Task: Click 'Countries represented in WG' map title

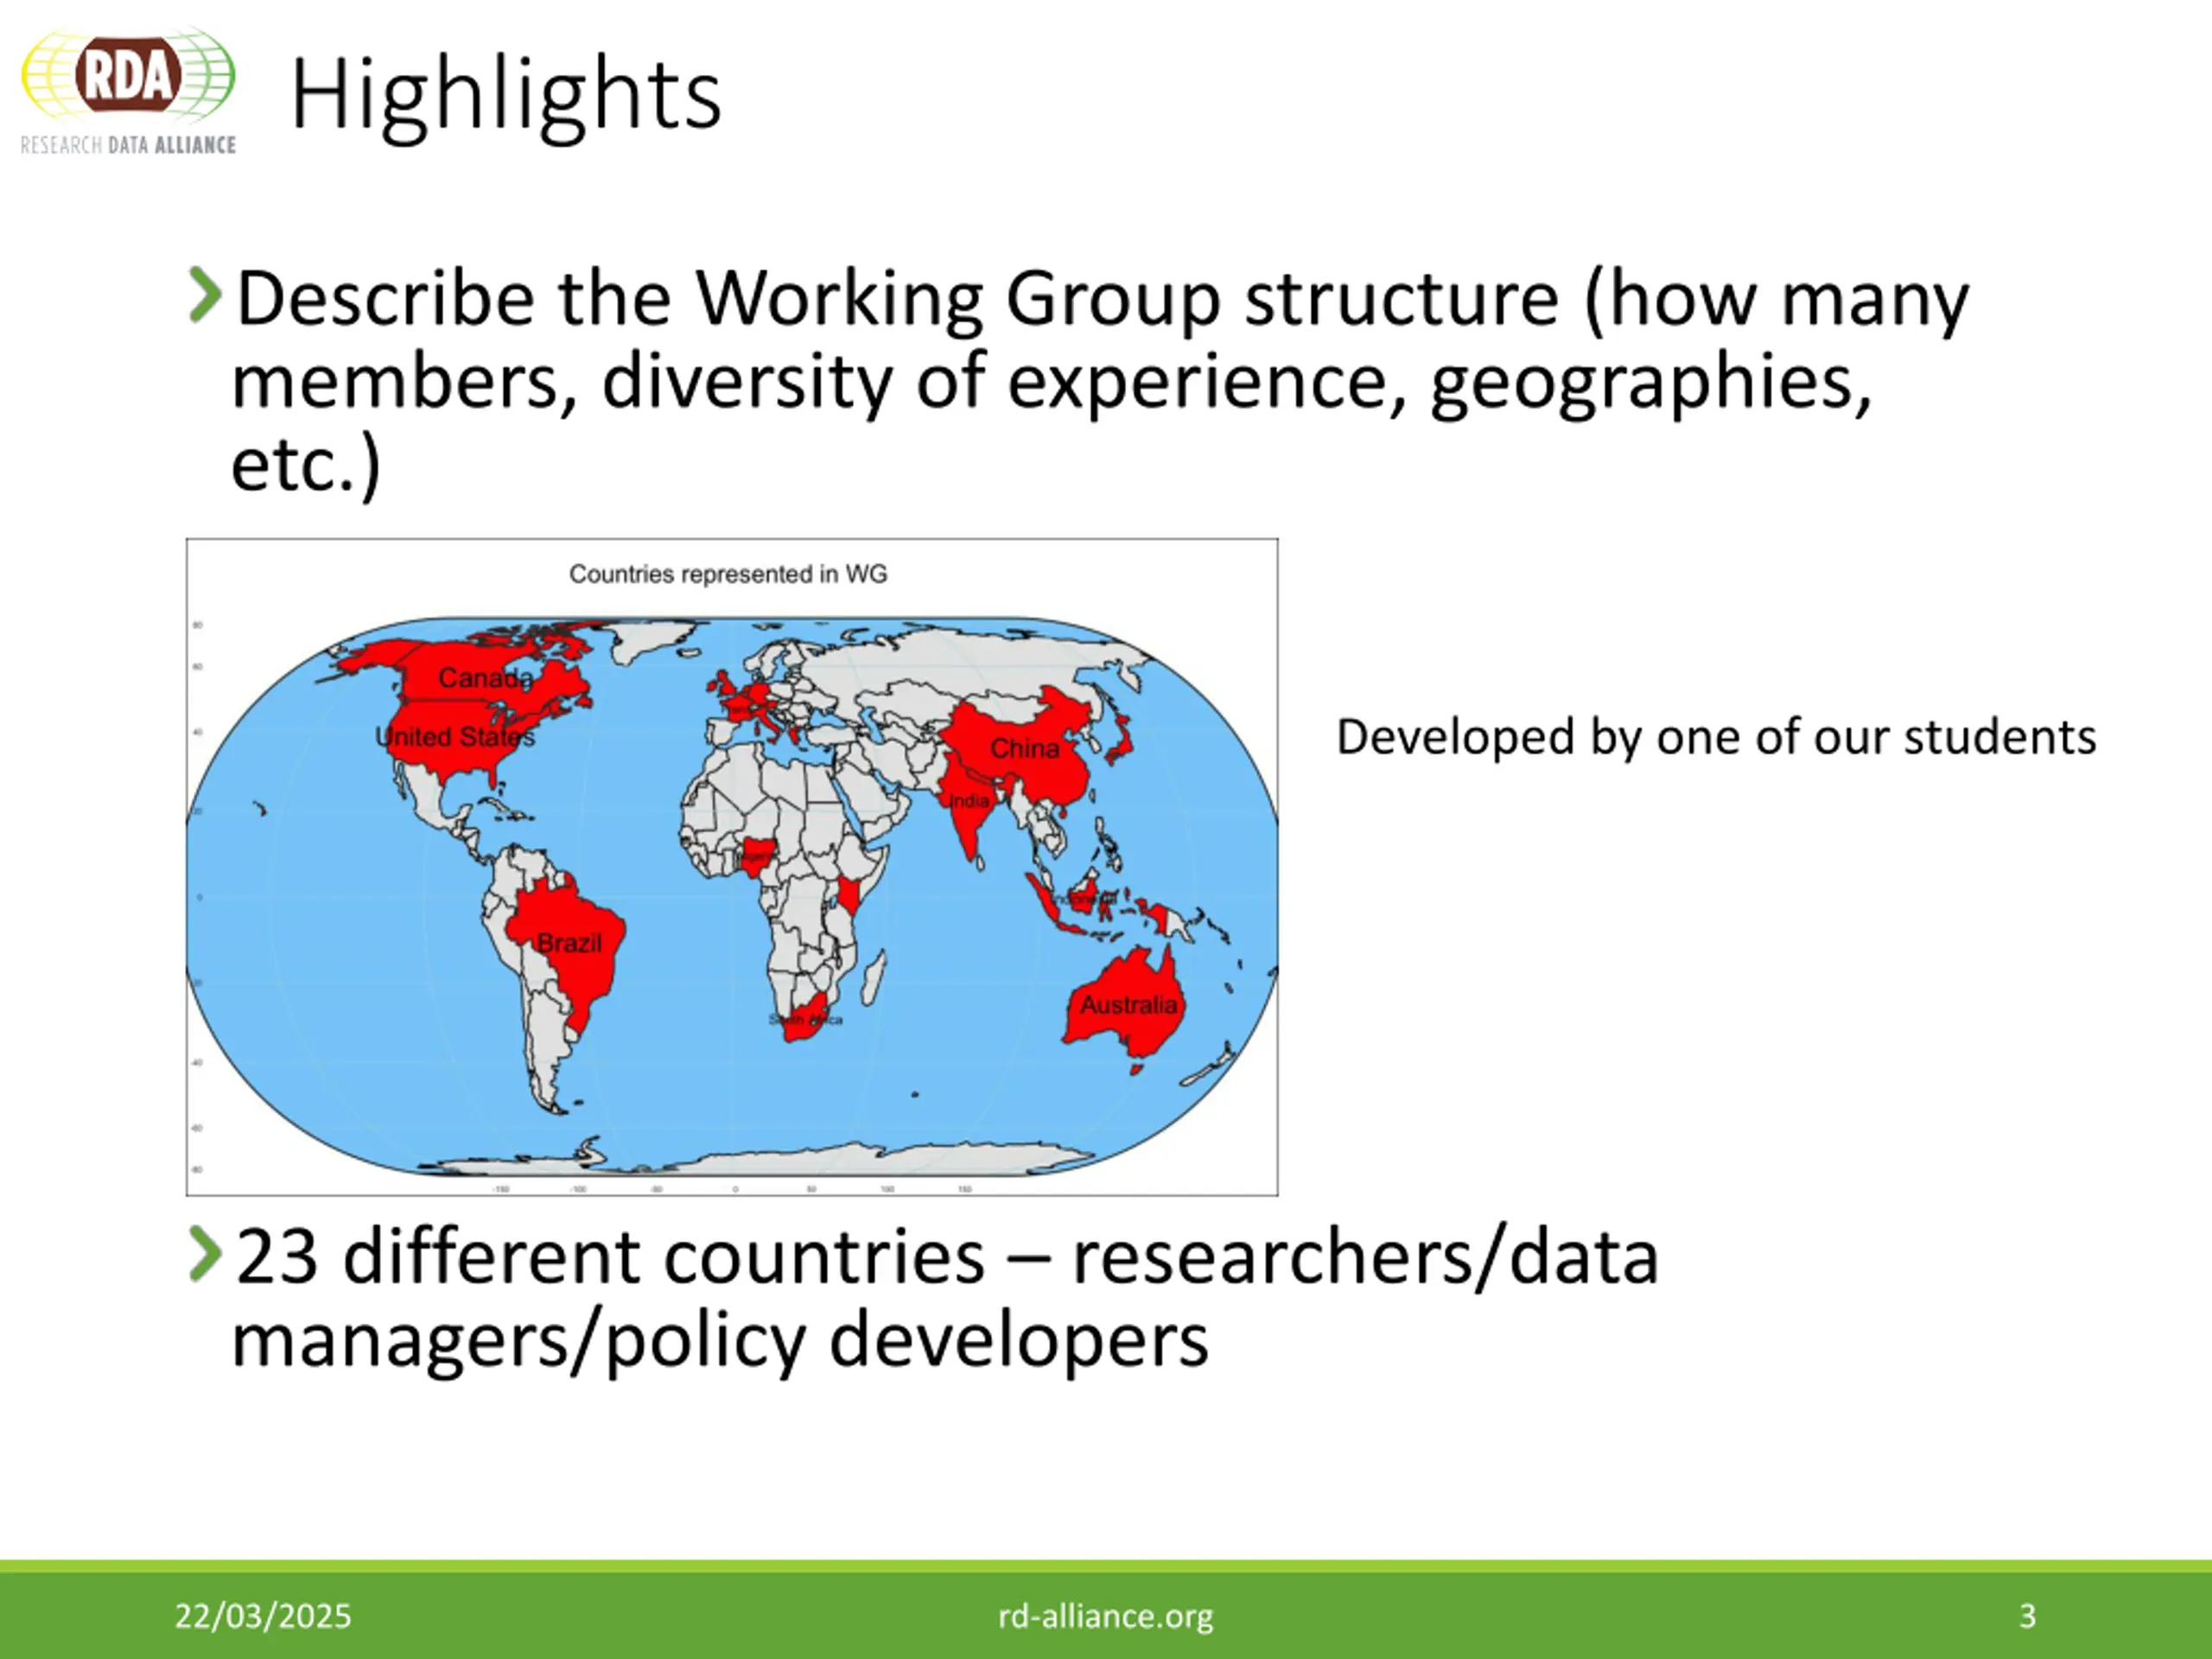Action: pos(728,574)
